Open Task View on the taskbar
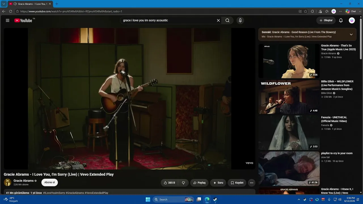This screenshot has height=204, width=363. pyautogui.click(x=199, y=199)
